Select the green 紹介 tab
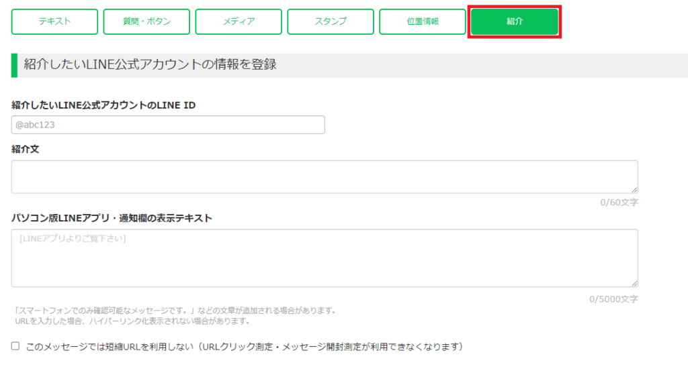Viewport: 688px width, 371px height. tap(515, 21)
